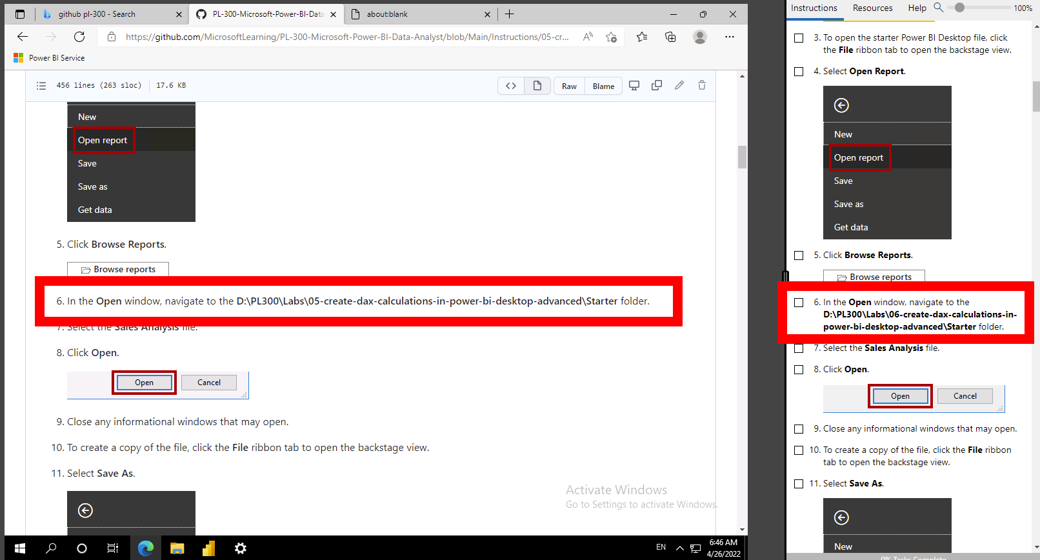Delete this file trash icon
Viewport: 1040px width, 560px height.
702,85
